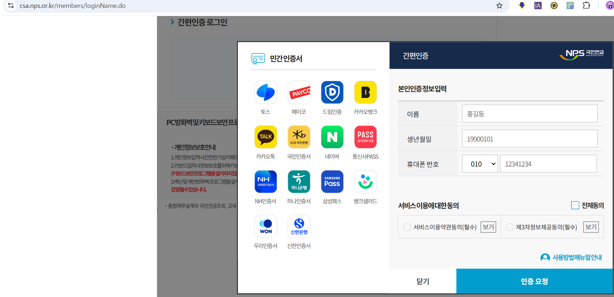Click the 생년월일 birthdate input field
The height and width of the screenshot is (297, 614).
coord(530,139)
